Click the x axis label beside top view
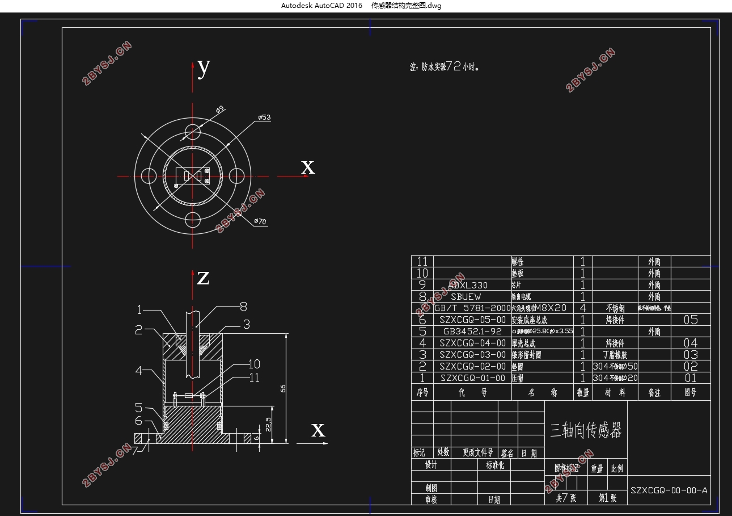Image resolution: width=732 pixels, height=516 pixels. (307, 167)
